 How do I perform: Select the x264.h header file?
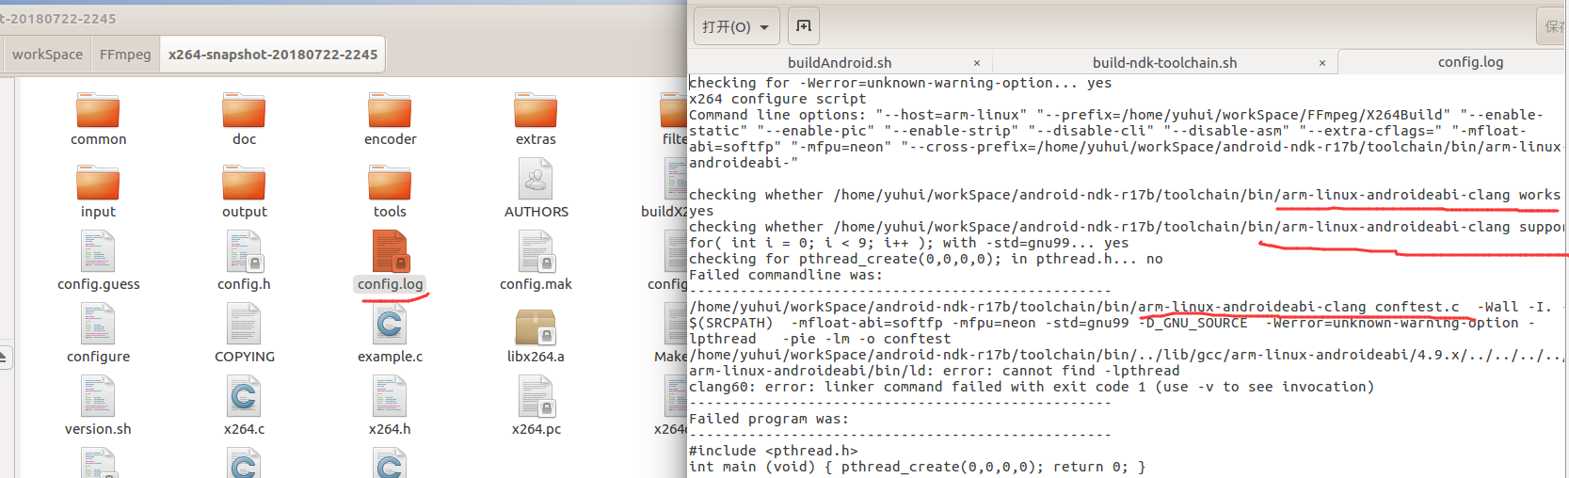coord(390,396)
